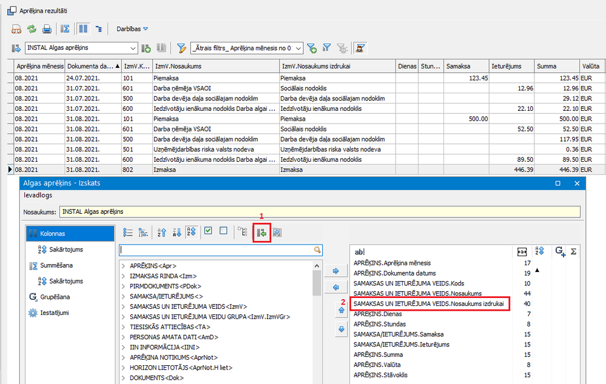Select DOKUMENTS<Dok> tree item
Screen dimensions: 606x384
(157, 378)
